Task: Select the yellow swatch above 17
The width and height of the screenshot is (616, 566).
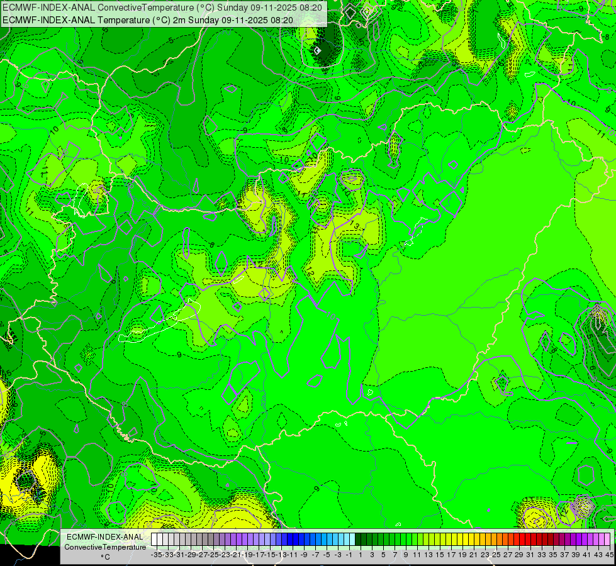Action: (449, 539)
